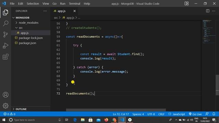
Task: Show errors and warnings in status bar
Action: [x=9, y=114]
